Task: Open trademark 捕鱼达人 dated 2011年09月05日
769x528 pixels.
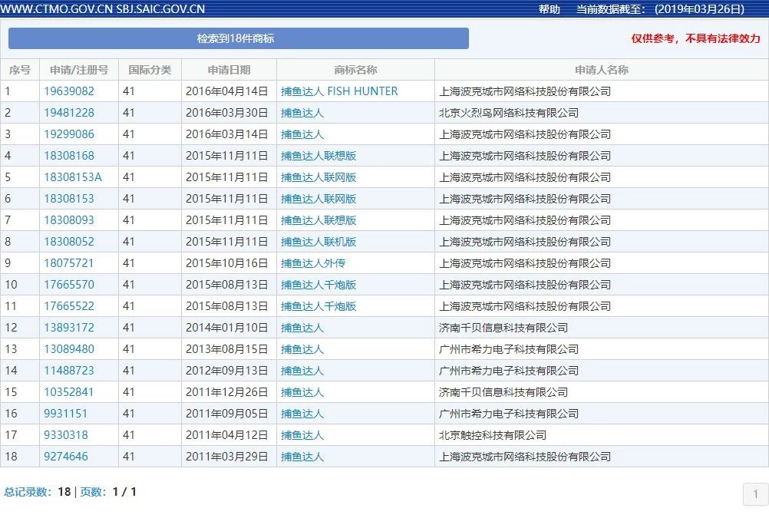Action: (x=302, y=414)
